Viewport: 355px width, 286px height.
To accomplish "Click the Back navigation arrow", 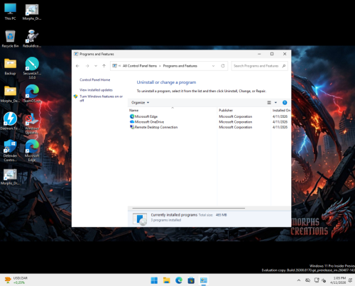I will click(77, 66).
